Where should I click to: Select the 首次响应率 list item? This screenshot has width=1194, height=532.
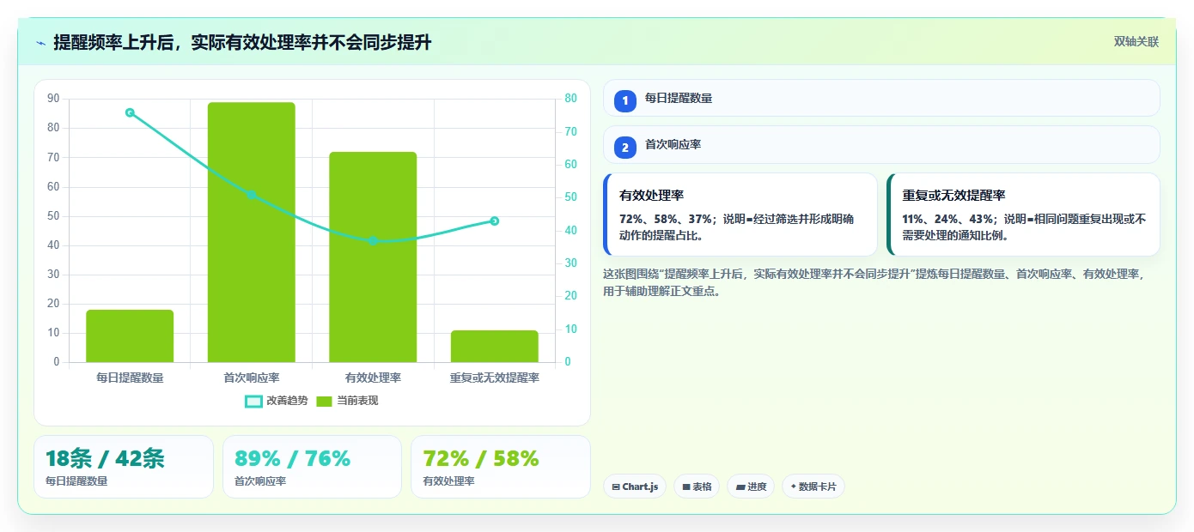click(x=881, y=144)
